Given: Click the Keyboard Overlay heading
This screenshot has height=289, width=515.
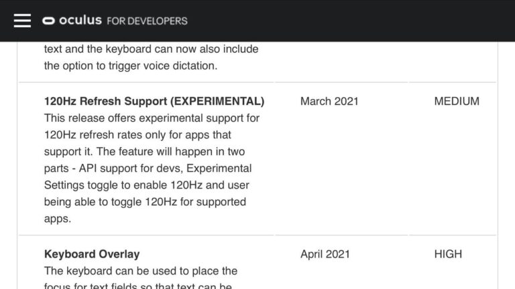Looking at the screenshot, I should pyautogui.click(x=92, y=254).
